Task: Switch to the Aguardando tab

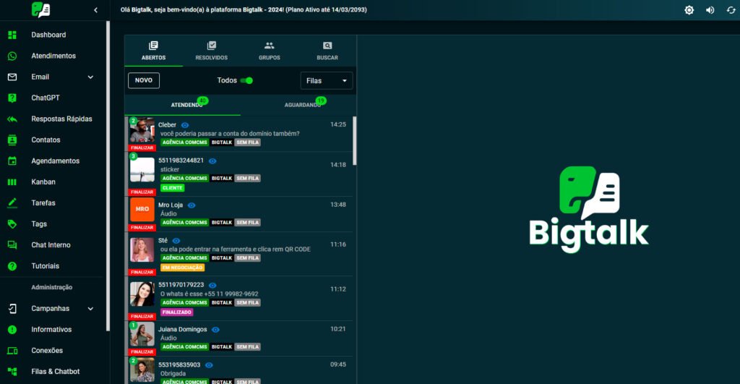Action: pos(303,105)
